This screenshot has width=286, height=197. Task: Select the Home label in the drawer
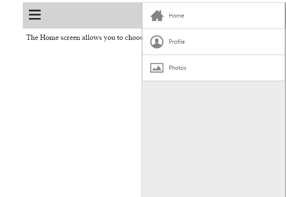tap(176, 16)
